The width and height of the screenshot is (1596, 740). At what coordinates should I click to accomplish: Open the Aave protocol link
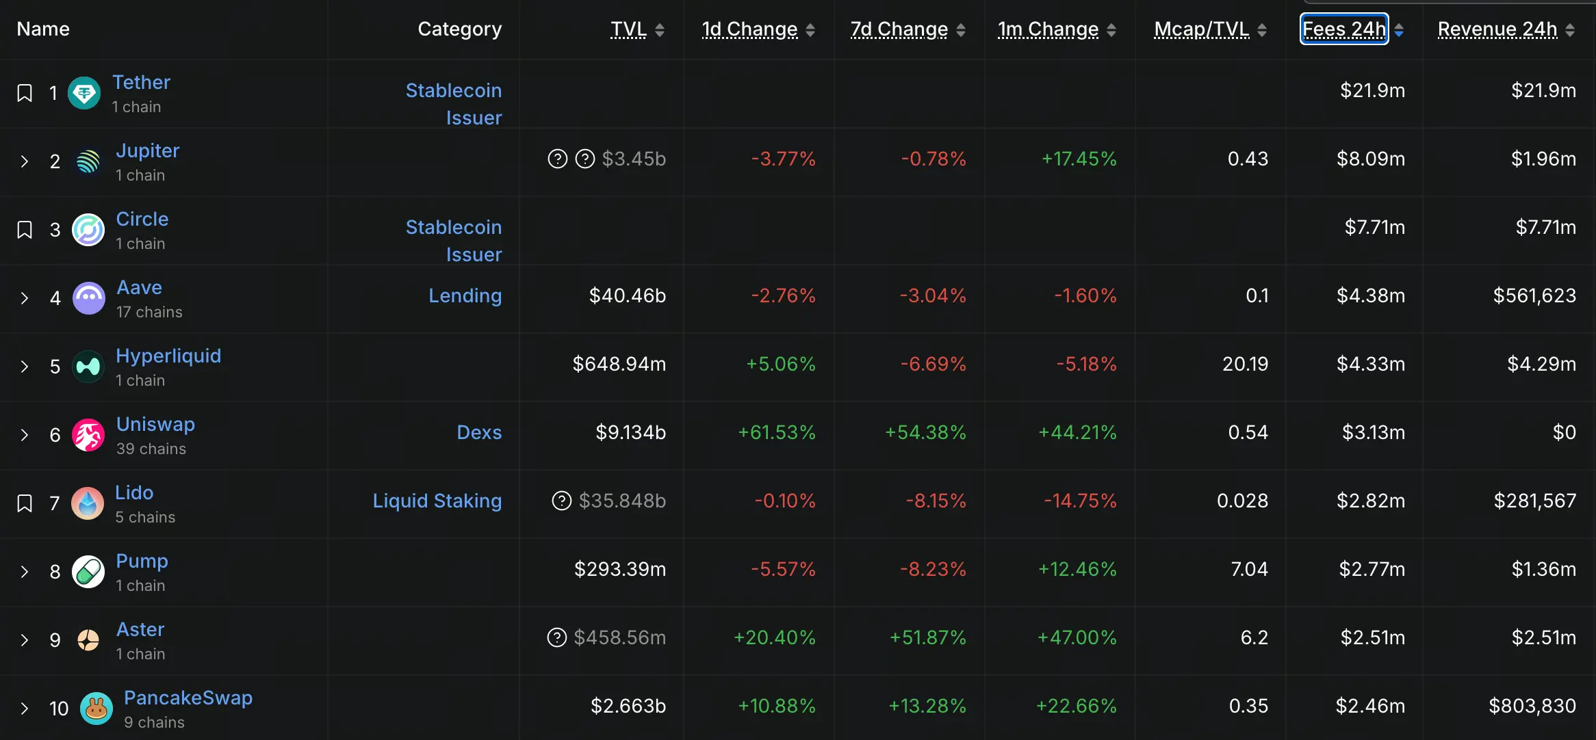pos(140,287)
